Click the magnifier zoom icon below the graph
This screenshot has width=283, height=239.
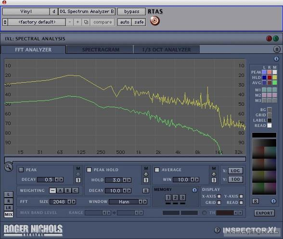point(9,167)
